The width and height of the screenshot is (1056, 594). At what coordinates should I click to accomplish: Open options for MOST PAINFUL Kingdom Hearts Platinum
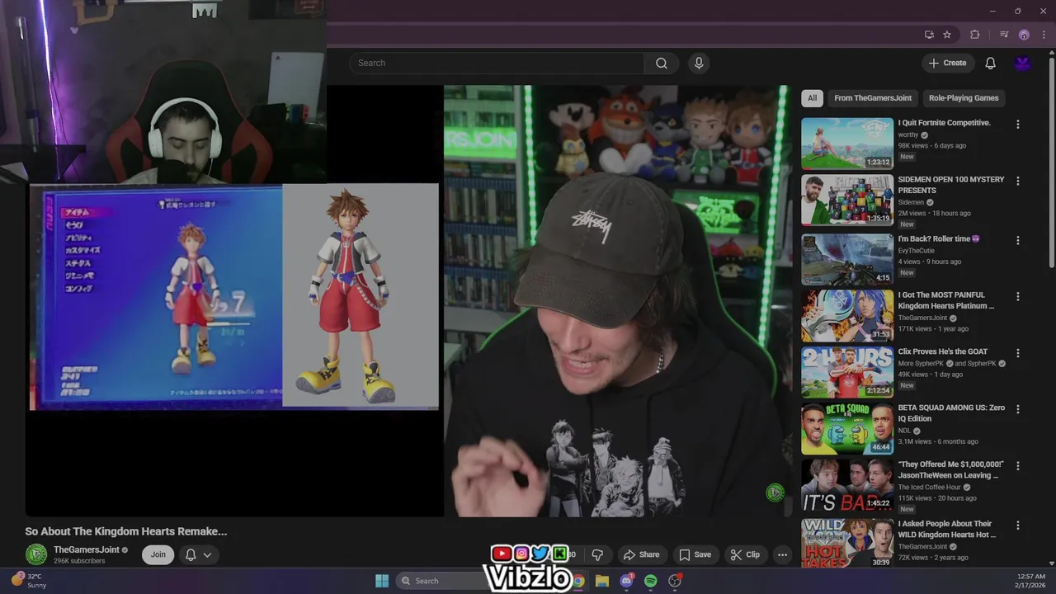[x=1017, y=296]
